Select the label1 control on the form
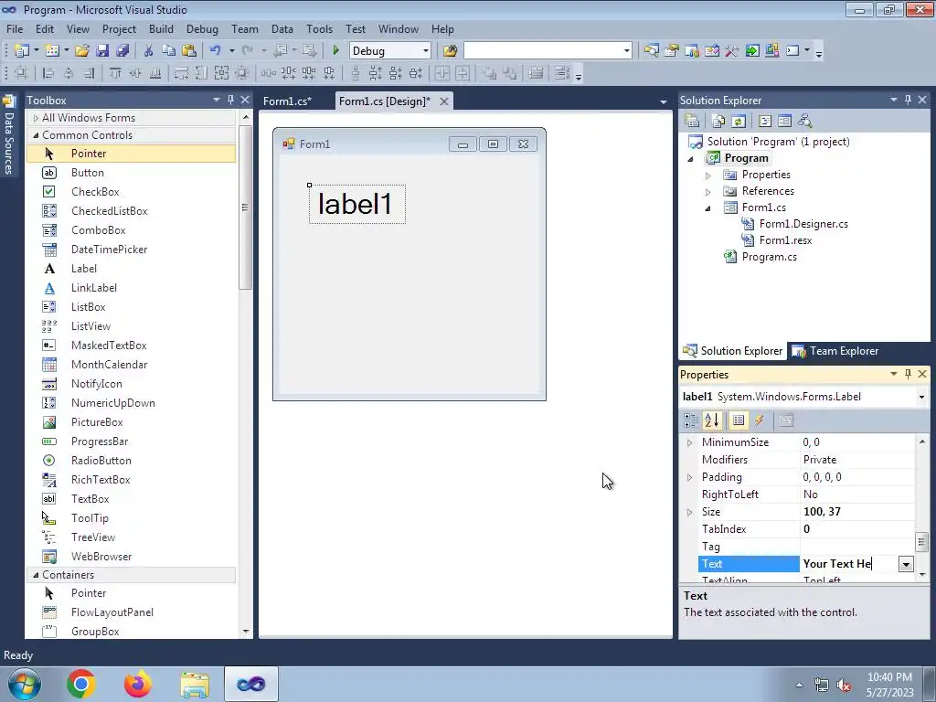Image resolution: width=936 pixels, height=702 pixels. 357,204
